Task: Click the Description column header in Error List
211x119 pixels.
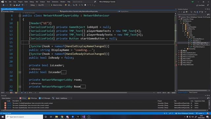Action: (16, 101)
